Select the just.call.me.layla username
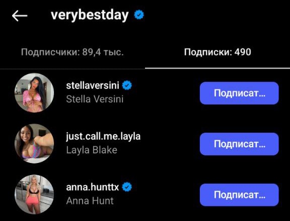Screen dimensions: 290x221 [103, 137]
